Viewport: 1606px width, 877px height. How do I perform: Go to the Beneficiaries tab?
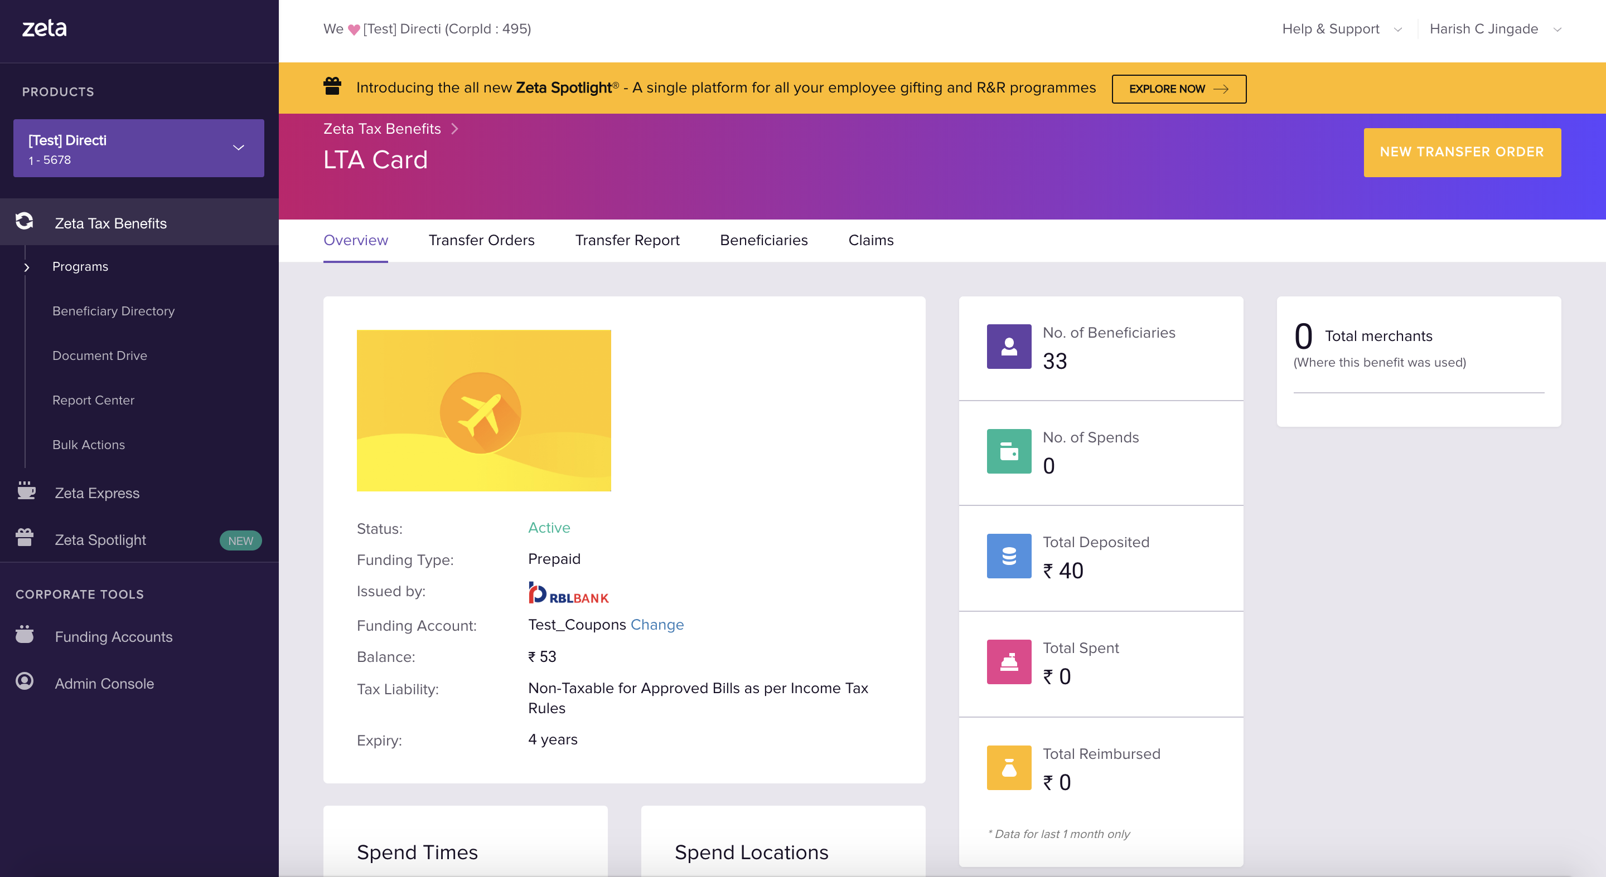pyautogui.click(x=764, y=241)
